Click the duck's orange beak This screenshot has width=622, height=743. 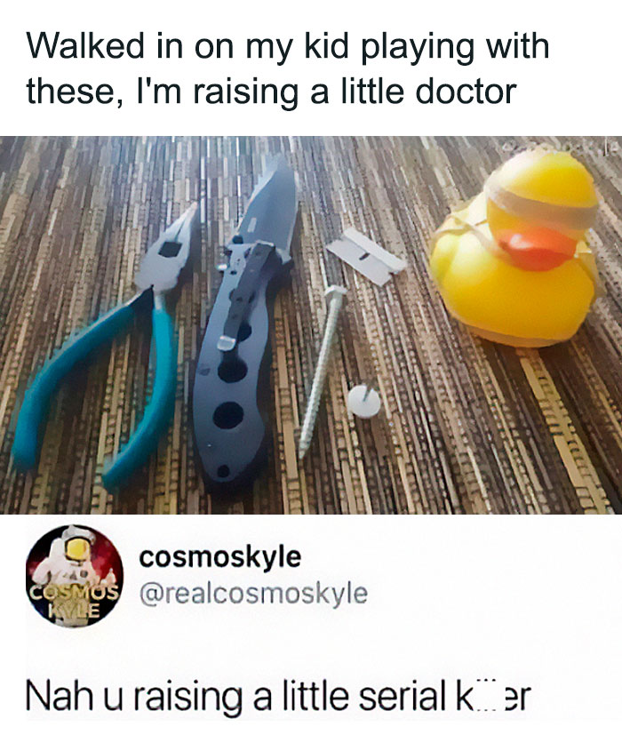(x=537, y=249)
